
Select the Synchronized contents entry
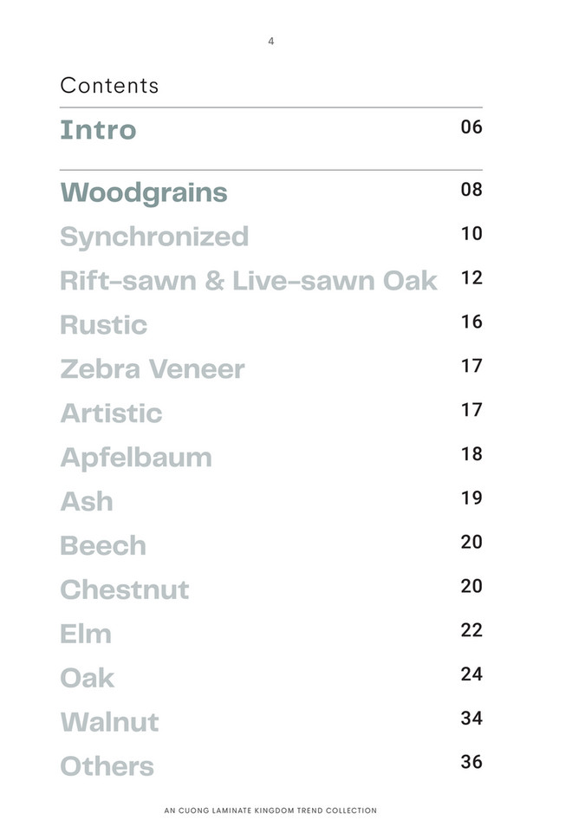coord(154,237)
